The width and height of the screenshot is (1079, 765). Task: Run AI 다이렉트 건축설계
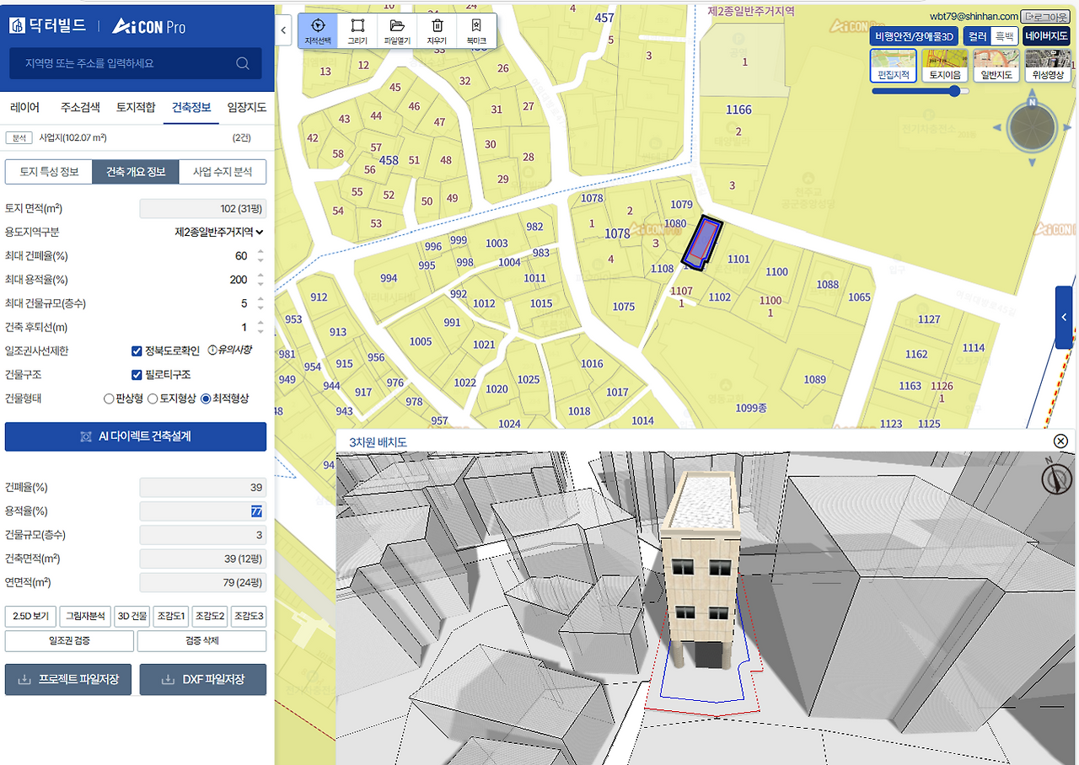pos(136,436)
